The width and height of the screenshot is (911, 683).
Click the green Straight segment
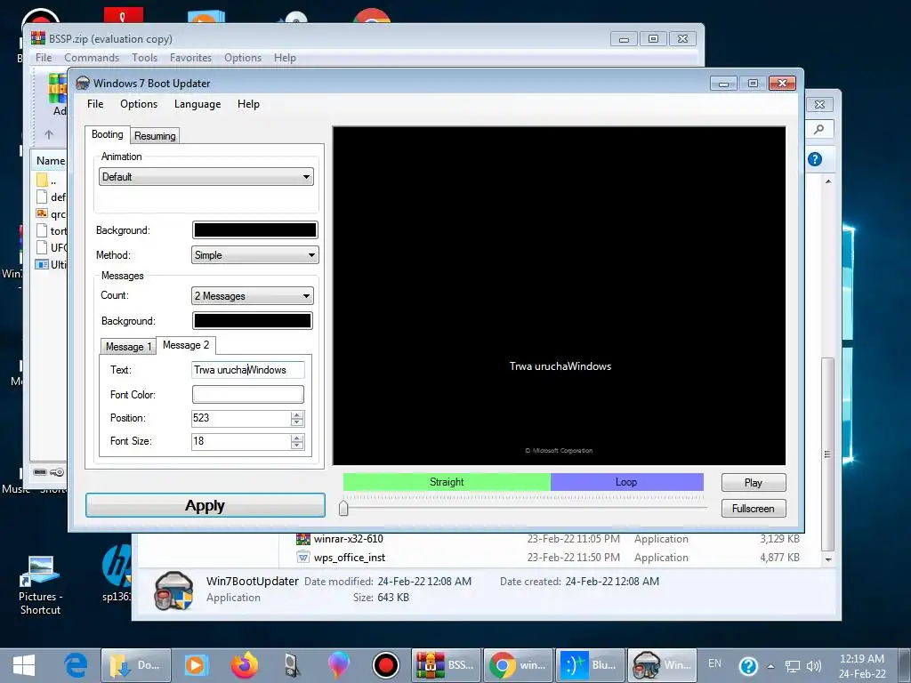click(x=447, y=482)
